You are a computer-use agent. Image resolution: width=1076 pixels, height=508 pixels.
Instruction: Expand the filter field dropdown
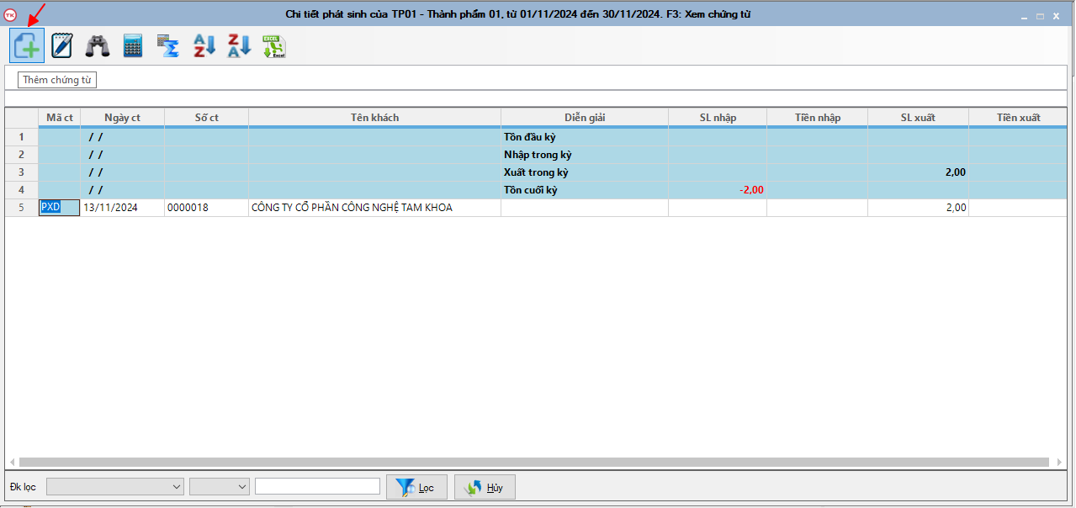(115, 487)
